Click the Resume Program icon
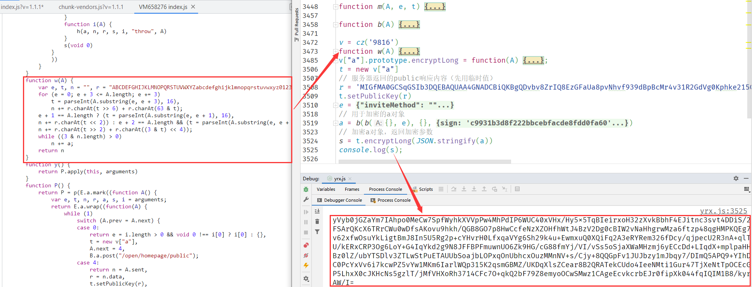752x287 pixels. coord(306,212)
